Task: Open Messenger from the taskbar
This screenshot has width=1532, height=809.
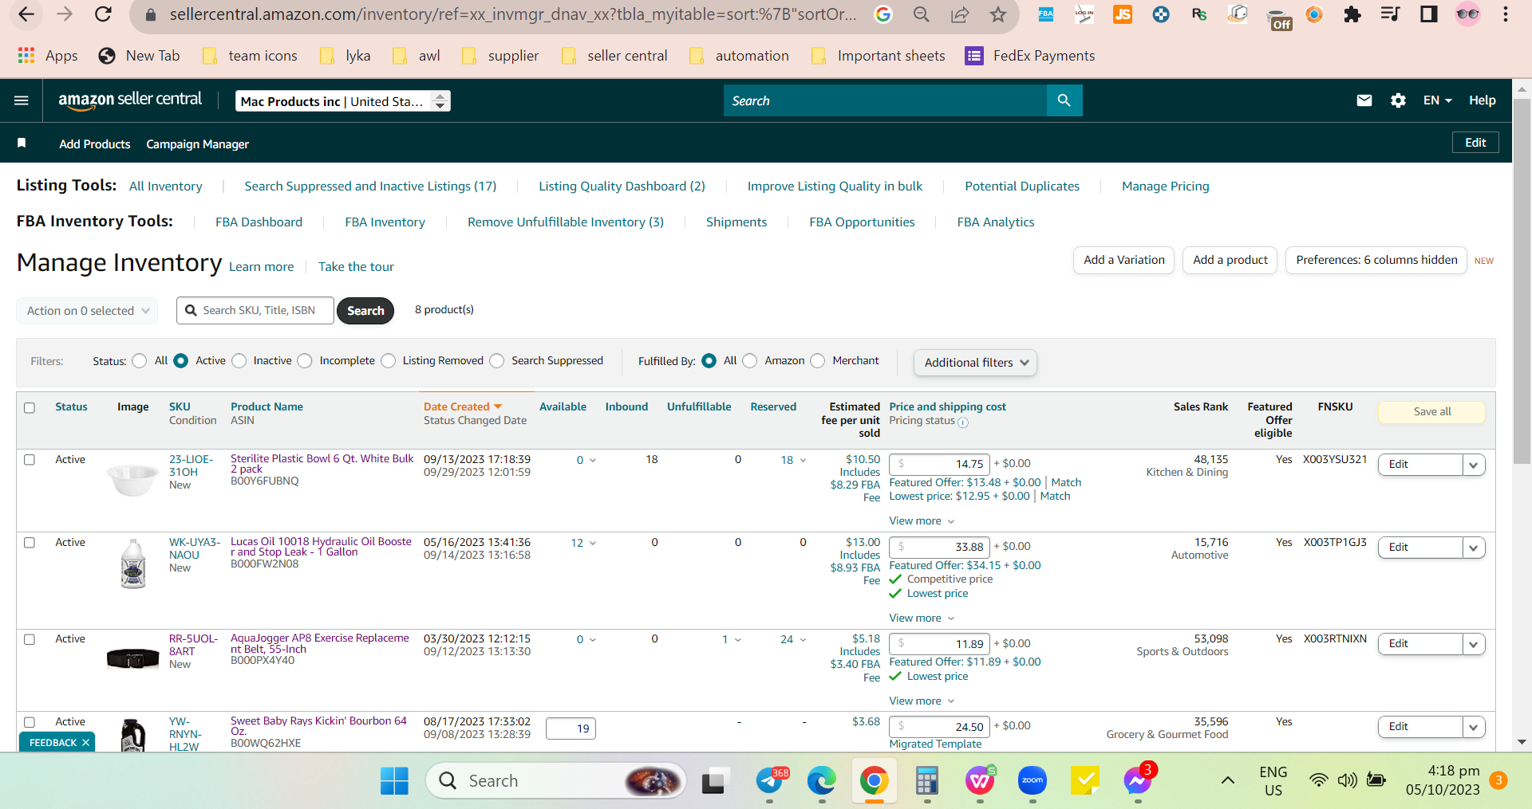Action: (x=1137, y=781)
